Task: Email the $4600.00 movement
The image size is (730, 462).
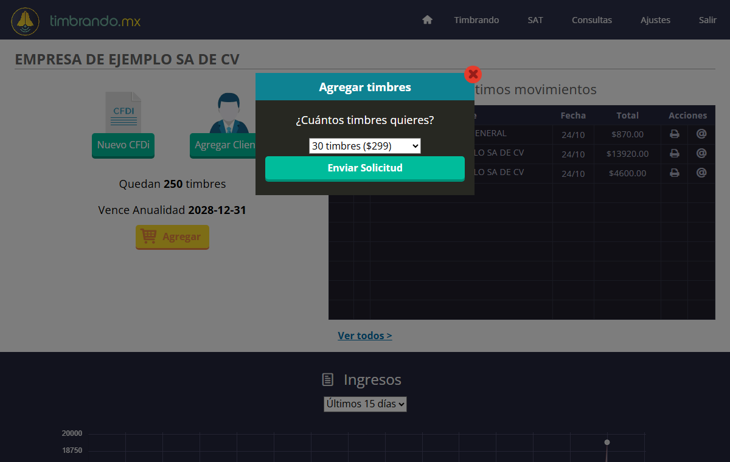Action: pos(701,173)
